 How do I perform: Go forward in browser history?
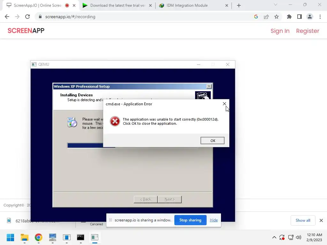pos(17,17)
